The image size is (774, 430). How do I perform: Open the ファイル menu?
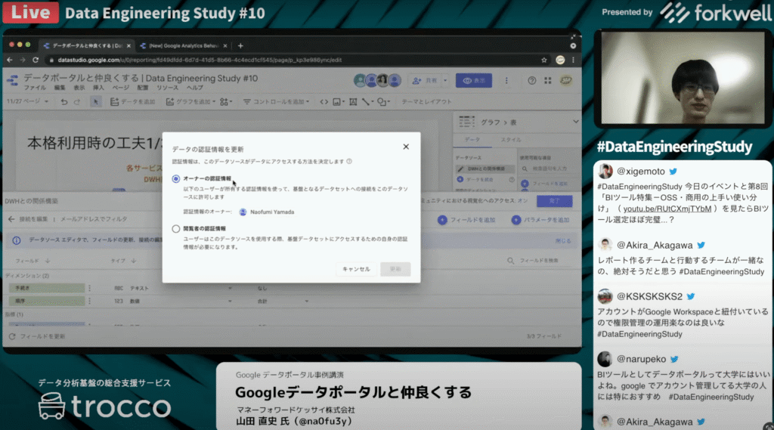pos(34,88)
